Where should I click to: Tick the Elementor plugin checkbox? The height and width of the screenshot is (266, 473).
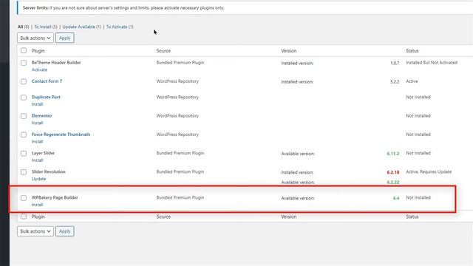(24, 116)
